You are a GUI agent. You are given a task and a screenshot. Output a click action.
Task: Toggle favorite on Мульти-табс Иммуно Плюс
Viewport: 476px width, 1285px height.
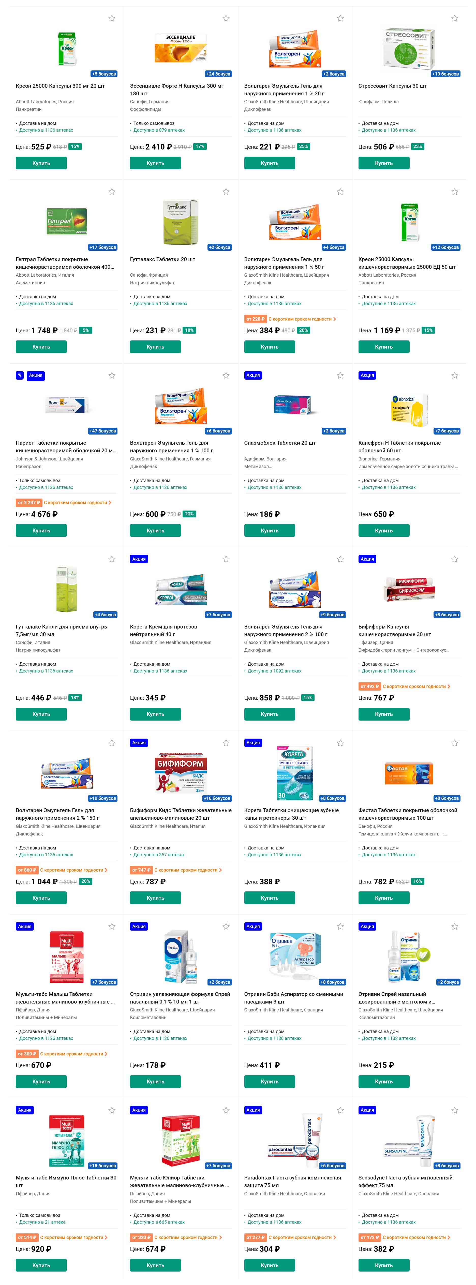tap(112, 1110)
